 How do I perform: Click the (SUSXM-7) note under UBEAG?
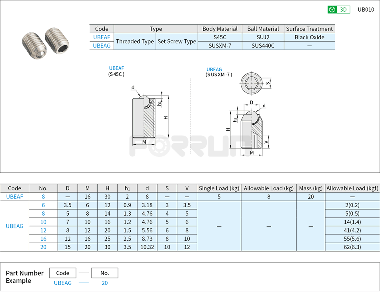click(219, 75)
